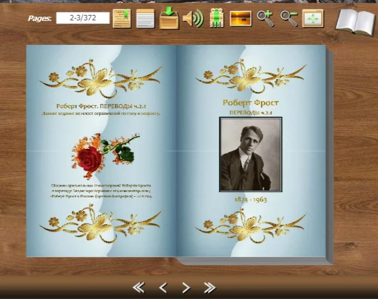The height and width of the screenshot is (299, 378).
Task: Click the page number field showing 2-3/372
Action: pyautogui.click(x=83, y=18)
